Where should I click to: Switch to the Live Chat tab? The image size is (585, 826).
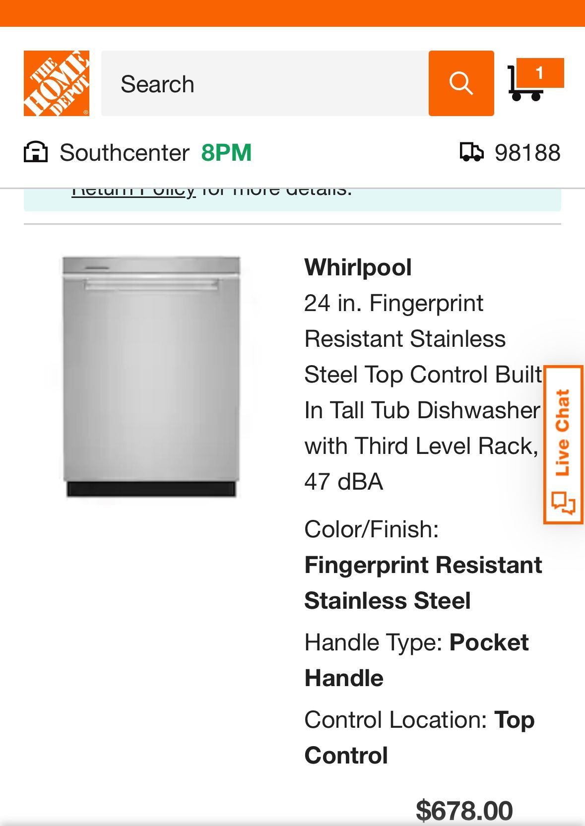563,432
